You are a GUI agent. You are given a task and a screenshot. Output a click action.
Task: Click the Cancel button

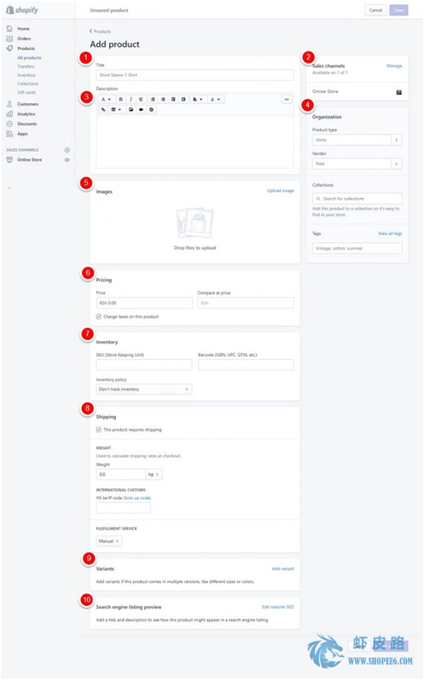tap(376, 10)
